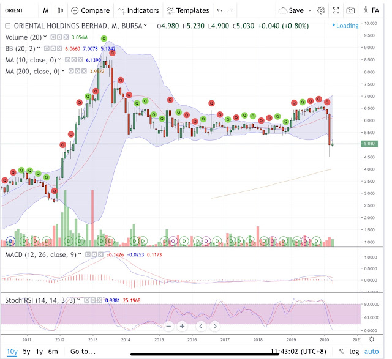Move chart right with arrow button
392x359 pixels.
tap(215, 327)
